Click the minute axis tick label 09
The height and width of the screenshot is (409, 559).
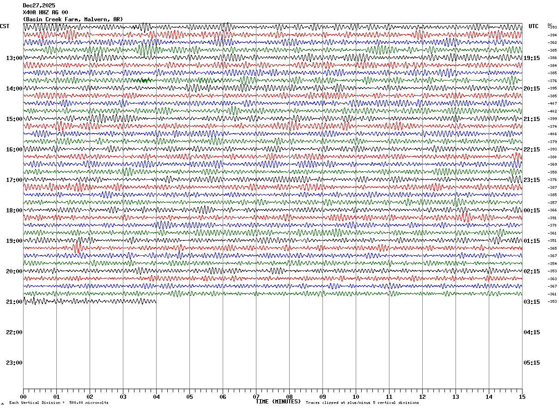pyautogui.click(x=322, y=397)
